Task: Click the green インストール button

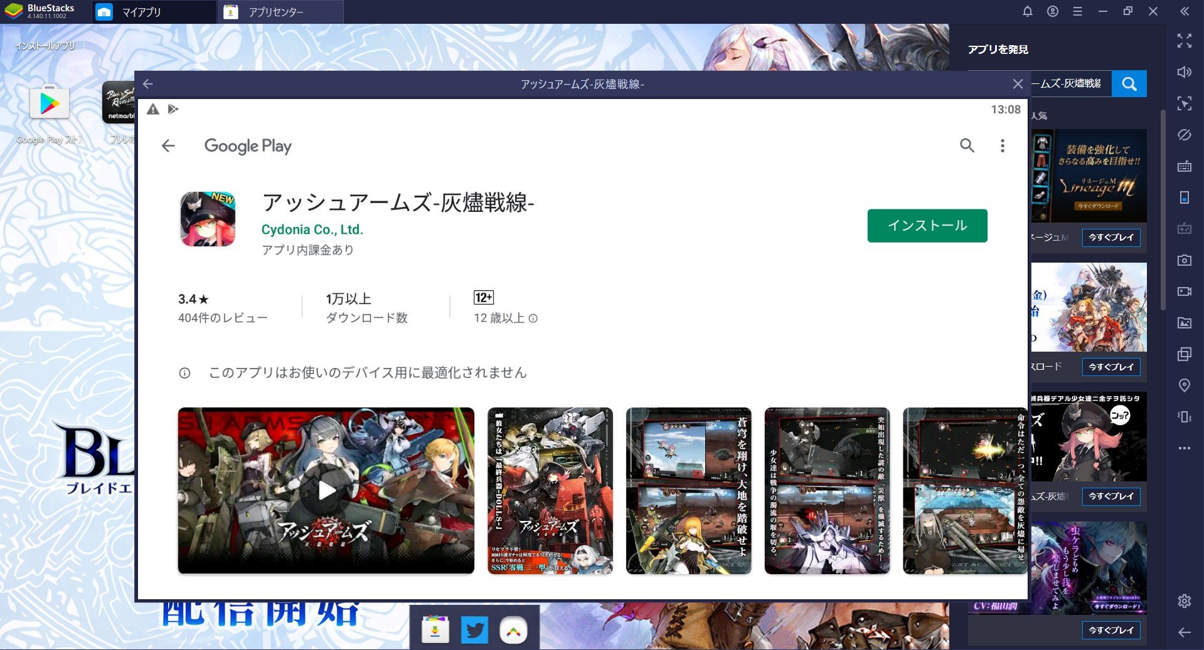Action: click(x=927, y=226)
